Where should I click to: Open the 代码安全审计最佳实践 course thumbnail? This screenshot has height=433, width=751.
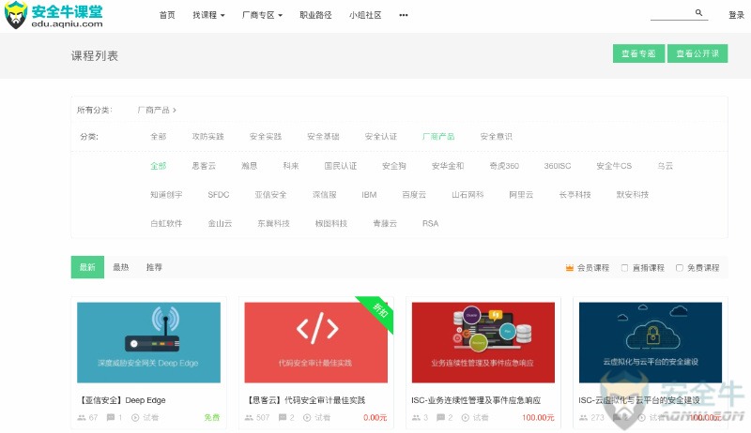(x=315, y=342)
